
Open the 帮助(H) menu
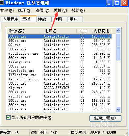[x=78, y=11]
